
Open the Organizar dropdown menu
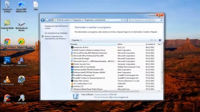pyautogui.click(x=77, y=40)
